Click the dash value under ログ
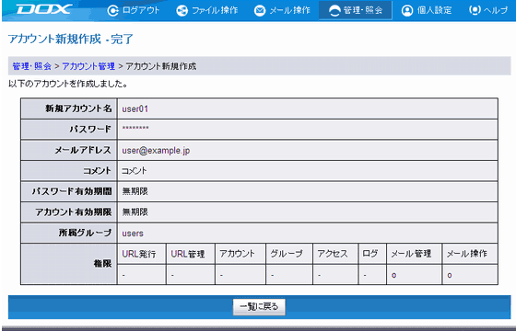 point(364,275)
